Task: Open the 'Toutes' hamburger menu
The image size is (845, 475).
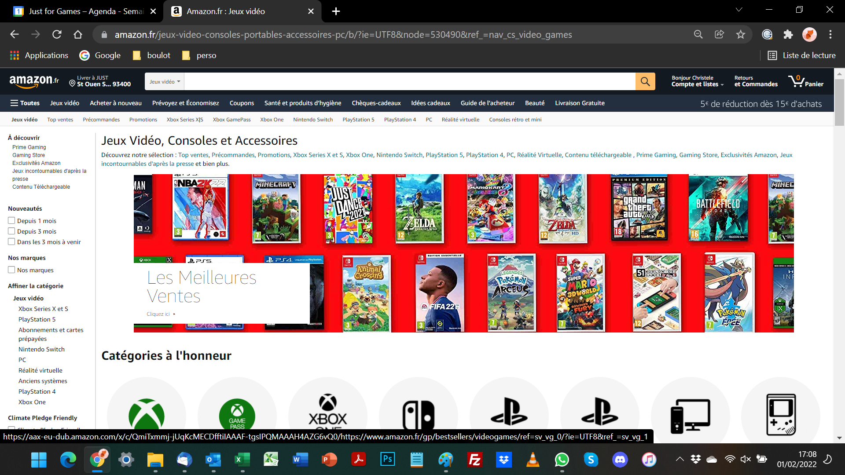Action: pos(25,103)
